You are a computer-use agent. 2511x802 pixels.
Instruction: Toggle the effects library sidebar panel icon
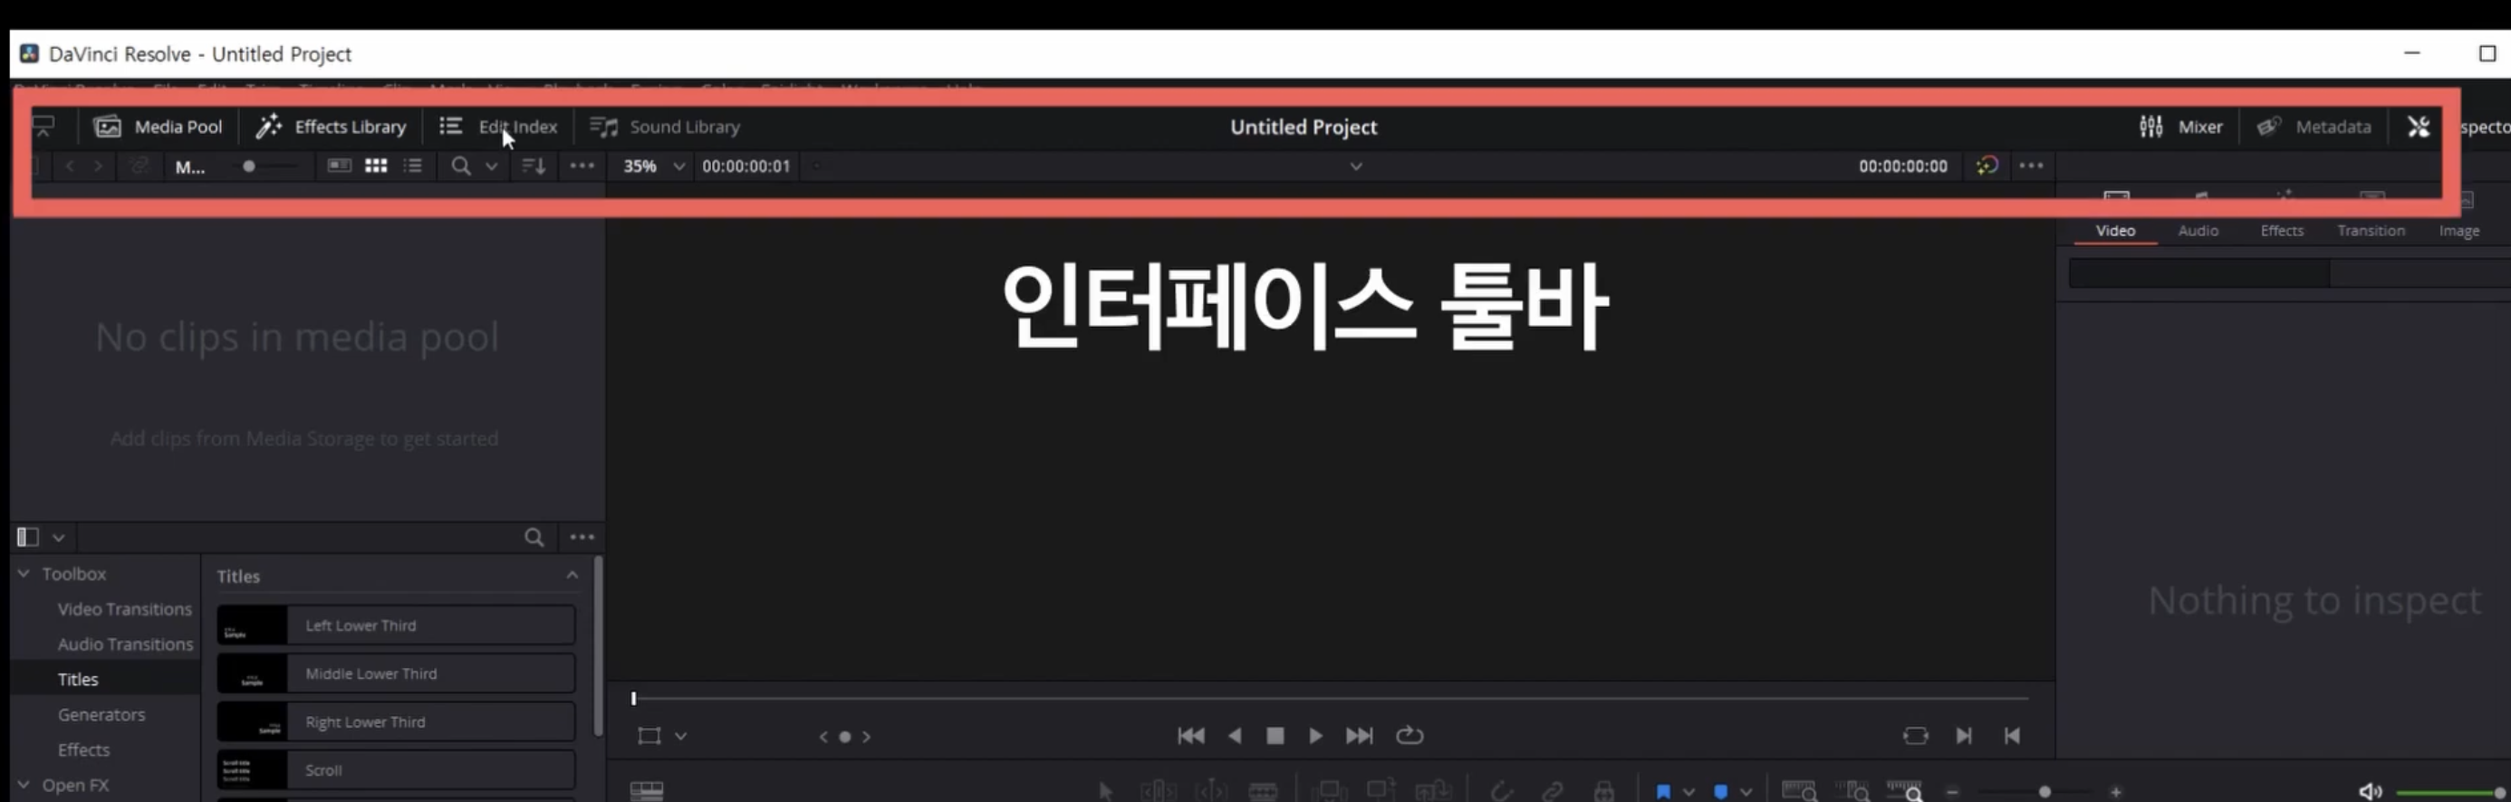(x=27, y=537)
